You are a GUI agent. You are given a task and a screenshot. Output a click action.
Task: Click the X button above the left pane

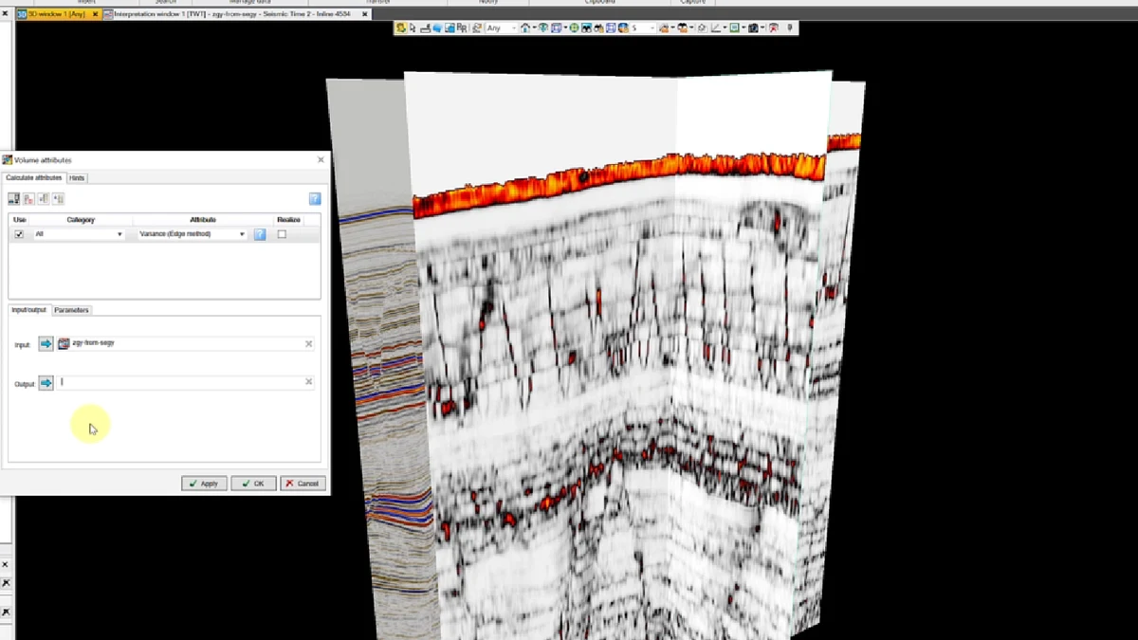click(5, 14)
